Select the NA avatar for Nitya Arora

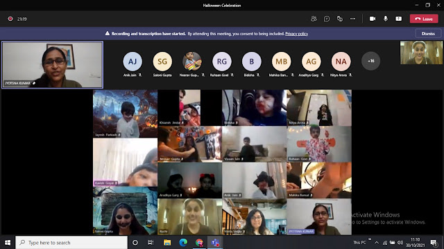click(341, 62)
